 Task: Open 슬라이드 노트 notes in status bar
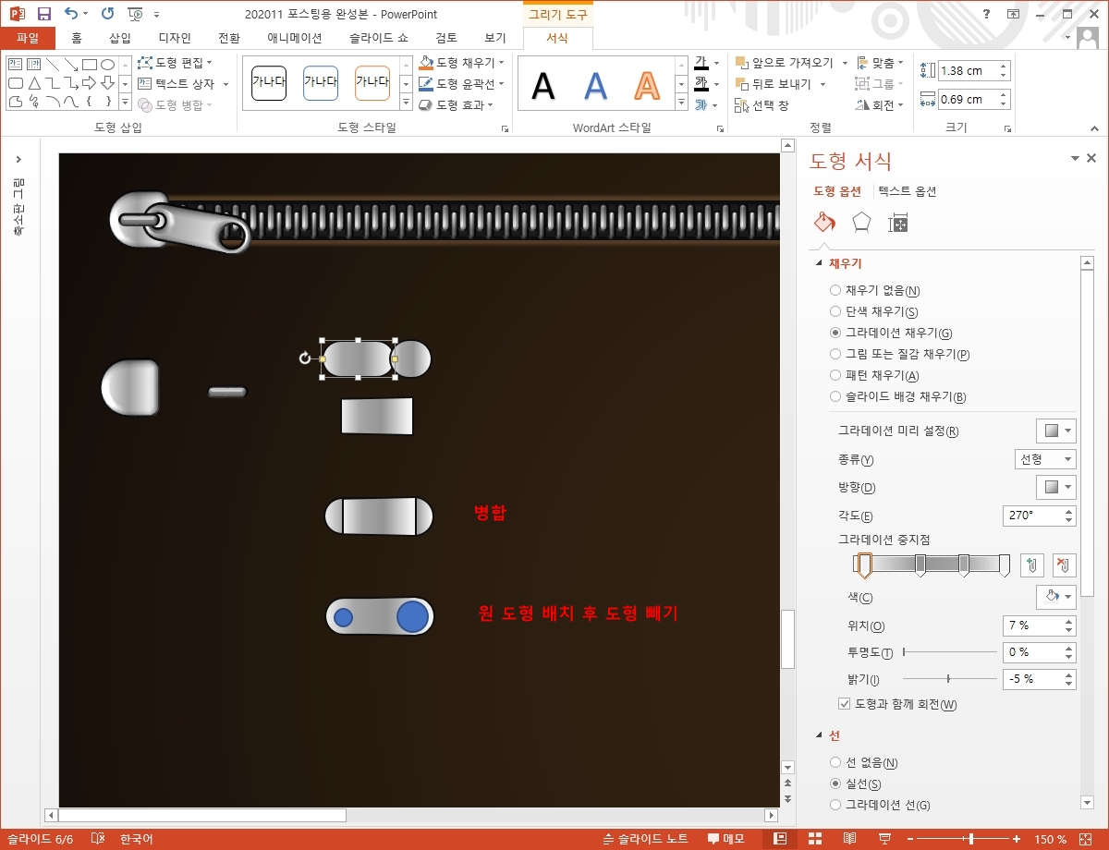coord(645,839)
